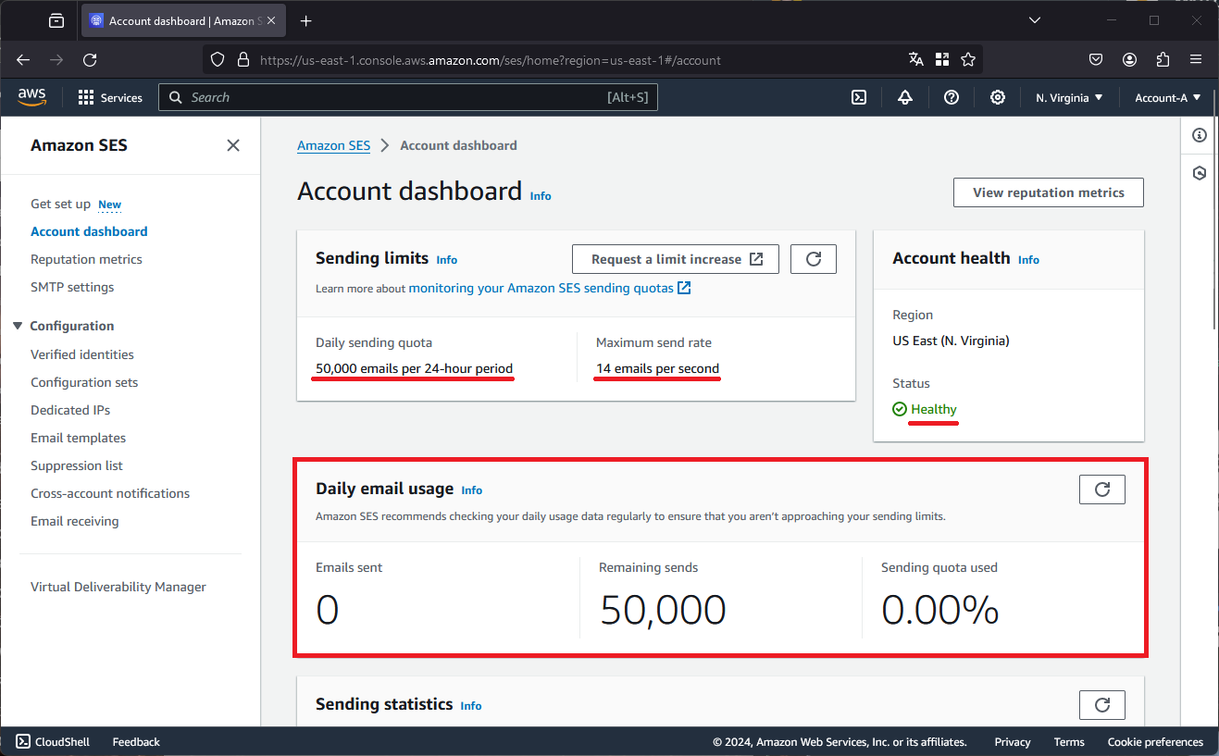Open Configuration sets

tap(84, 382)
